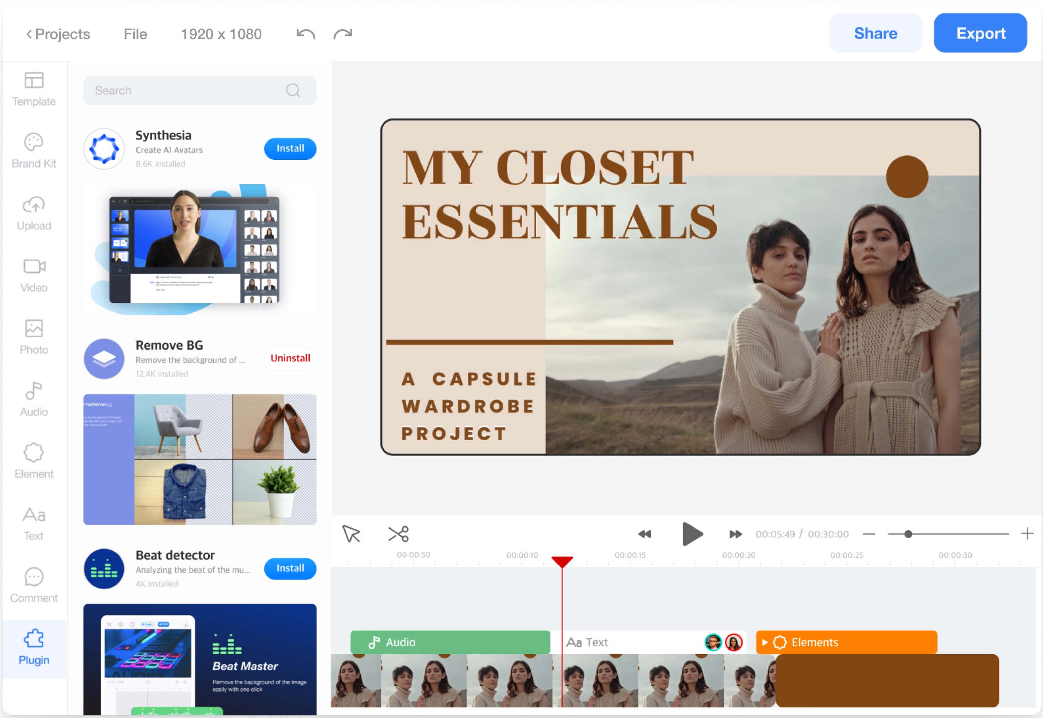Click the Synthesia plugin title

(163, 135)
